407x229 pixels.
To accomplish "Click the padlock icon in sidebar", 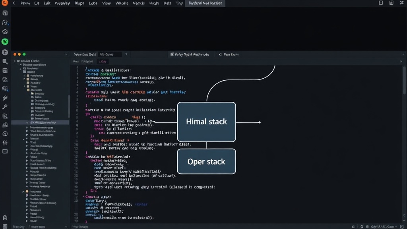I will click(x=5, y=217).
